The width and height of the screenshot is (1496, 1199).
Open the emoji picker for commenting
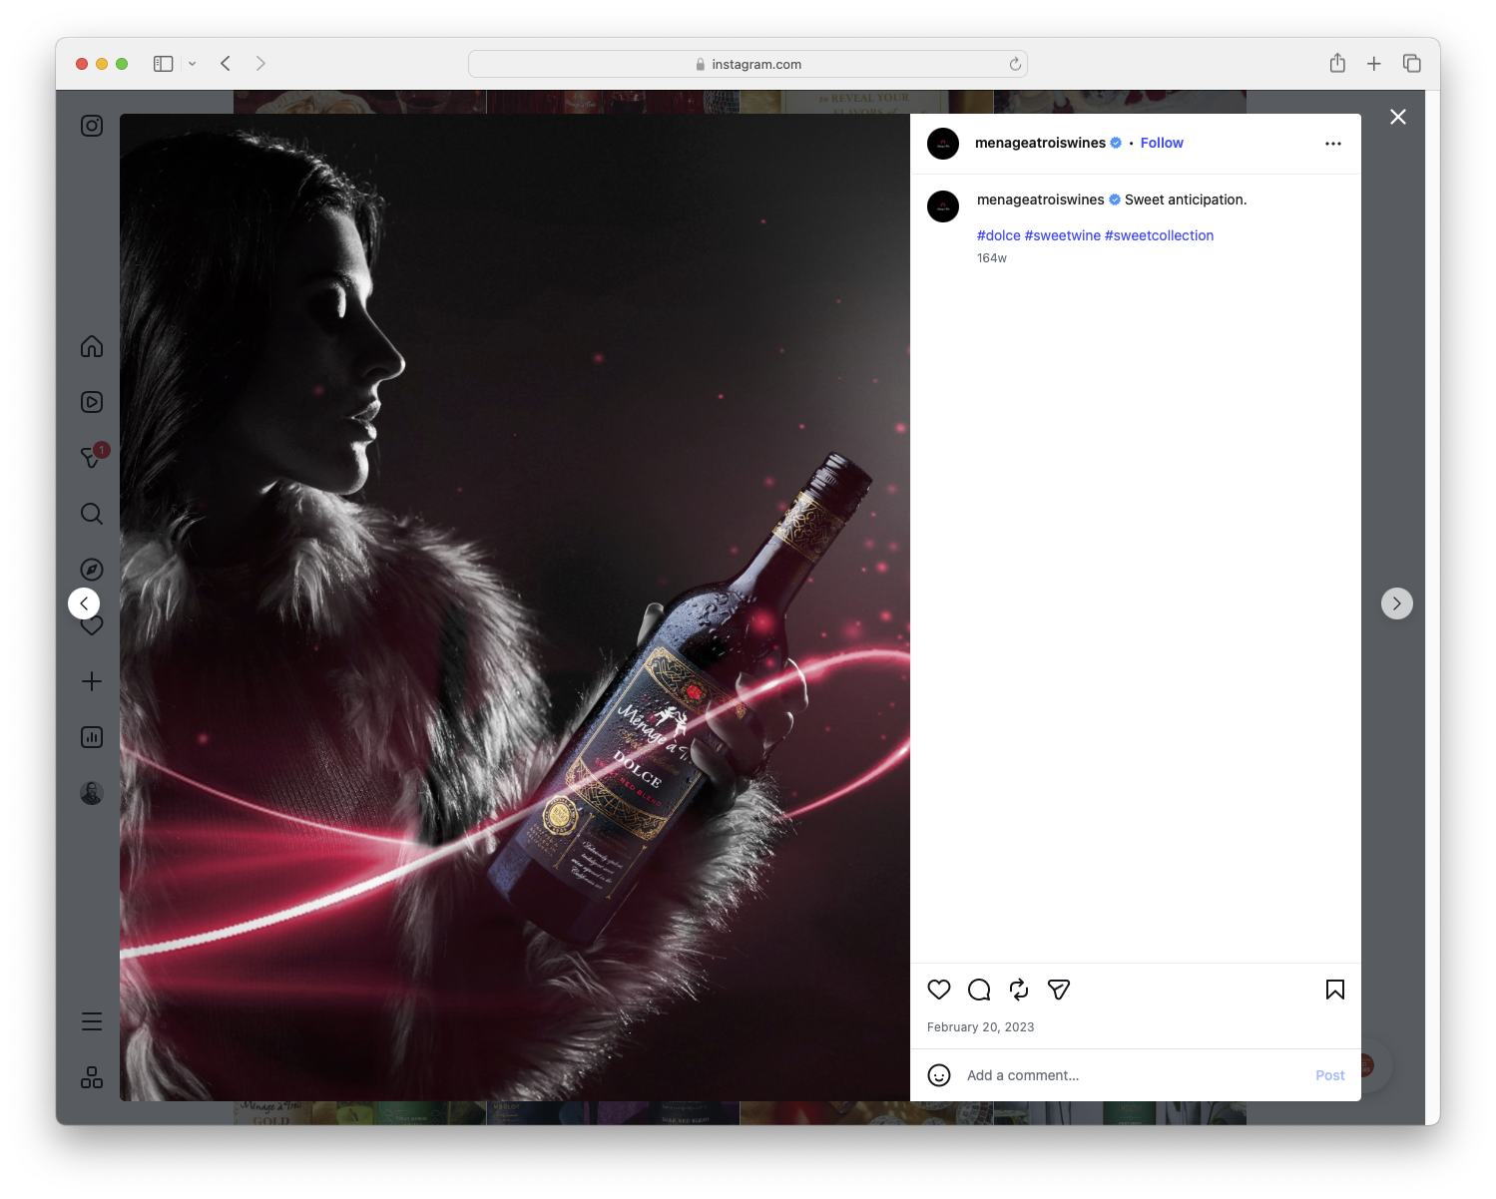tap(939, 1075)
